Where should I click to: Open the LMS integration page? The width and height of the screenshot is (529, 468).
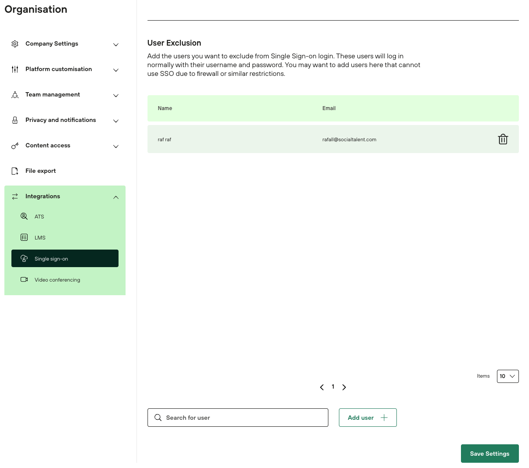pyautogui.click(x=40, y=238)
